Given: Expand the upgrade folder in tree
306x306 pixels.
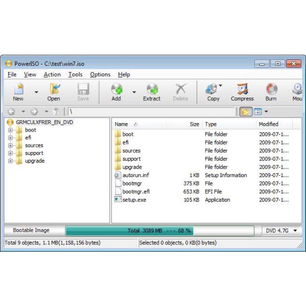Looking at the screenshot, I should pos(10,161).
